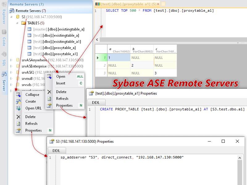The height and width of the screenshot is (185, 247).
Task: Choose Insert from the table context menu
Action: [x=61, y=83]
